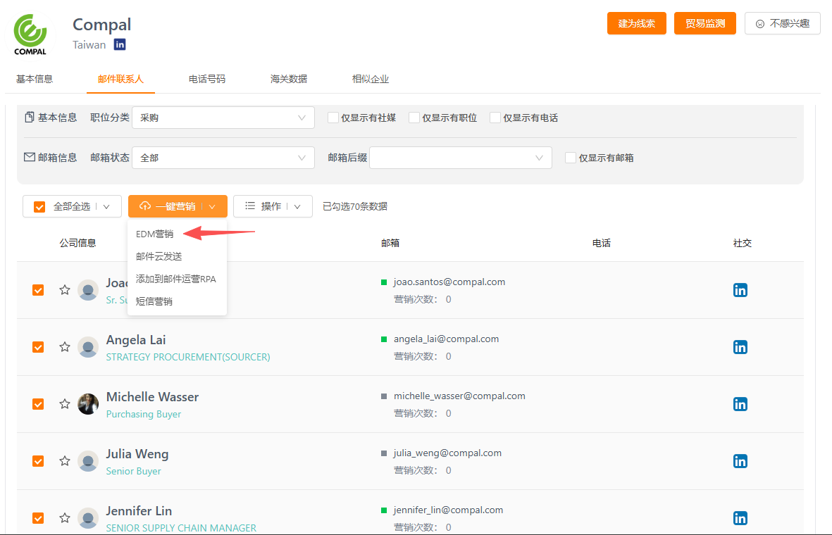Open Angela Lai's LinkedIn profile

740,347
